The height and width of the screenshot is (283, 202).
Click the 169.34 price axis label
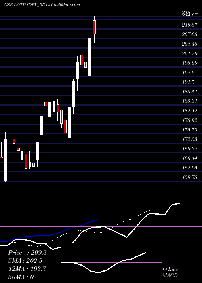189,149
